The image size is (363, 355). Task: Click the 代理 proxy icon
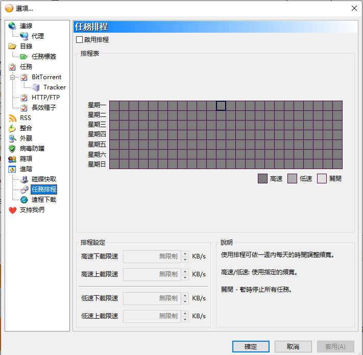24,36
